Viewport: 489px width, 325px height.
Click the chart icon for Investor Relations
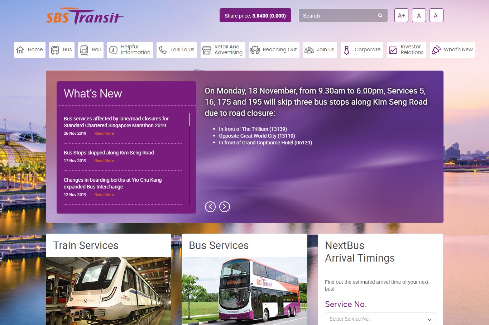[393, 50]
